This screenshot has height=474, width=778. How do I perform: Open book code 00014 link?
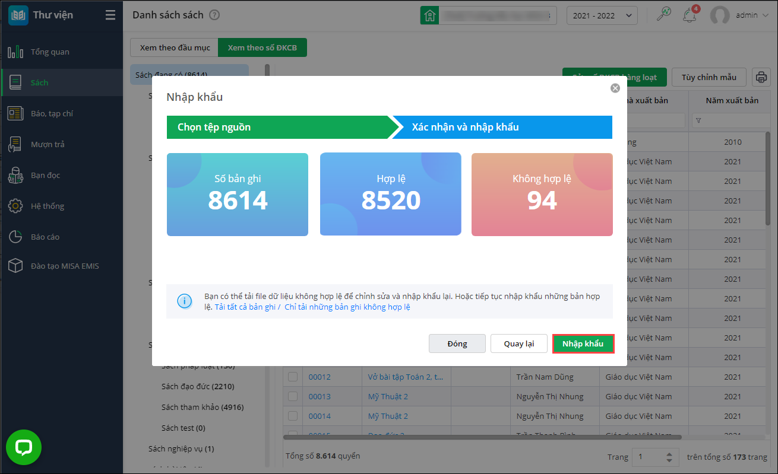coord(320,416)
